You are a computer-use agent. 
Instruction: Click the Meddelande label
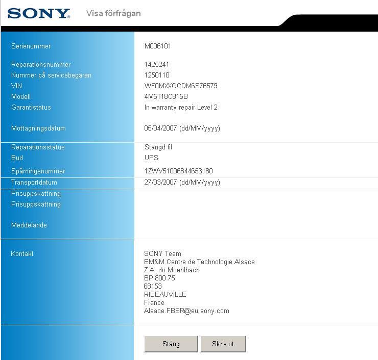point(29,225)
